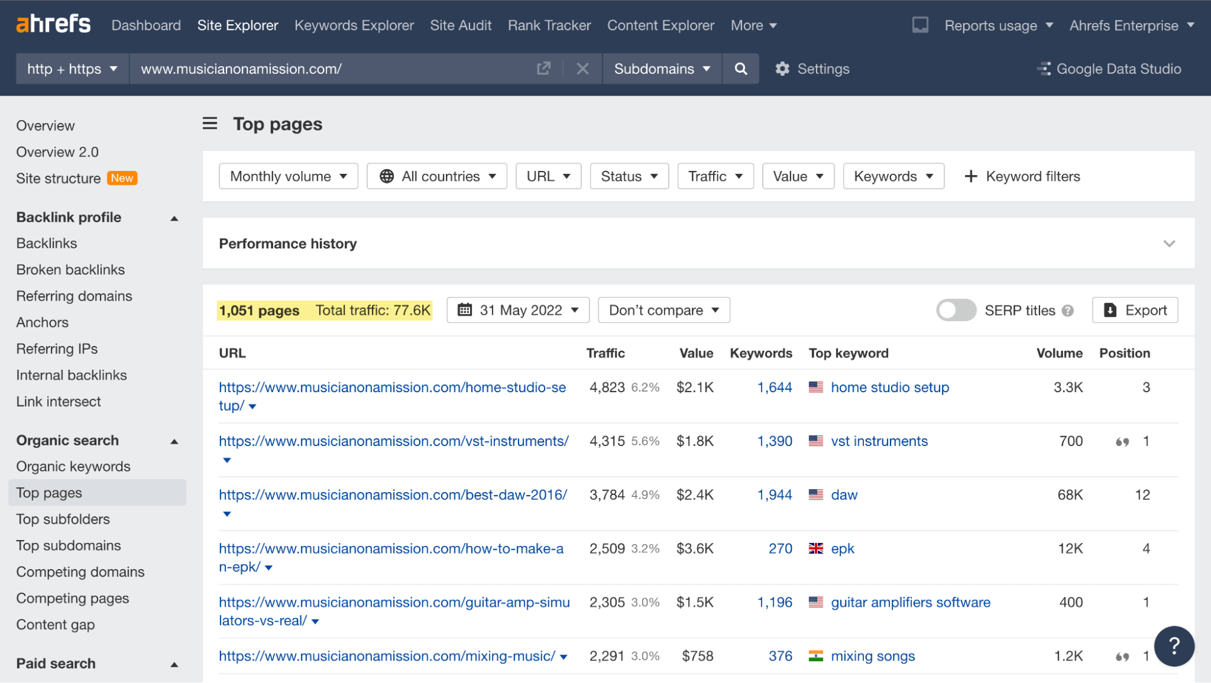Click quote icon in mixing songs row
This screenshot has width=1211, height=683.
(1122, 656)
